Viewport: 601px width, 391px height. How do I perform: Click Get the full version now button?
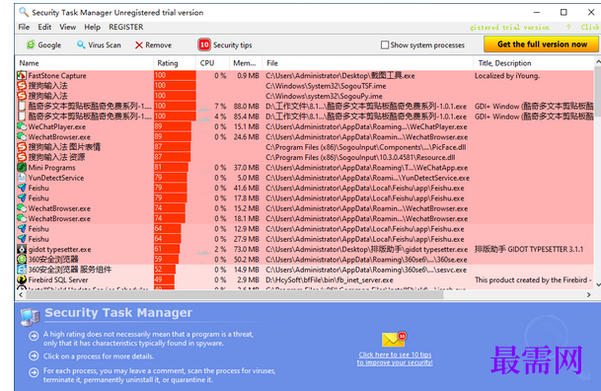click(541, 44)
